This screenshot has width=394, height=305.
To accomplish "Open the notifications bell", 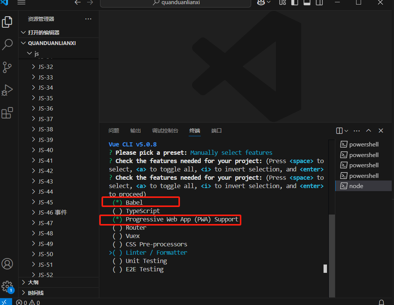I will tap(381, 302).
